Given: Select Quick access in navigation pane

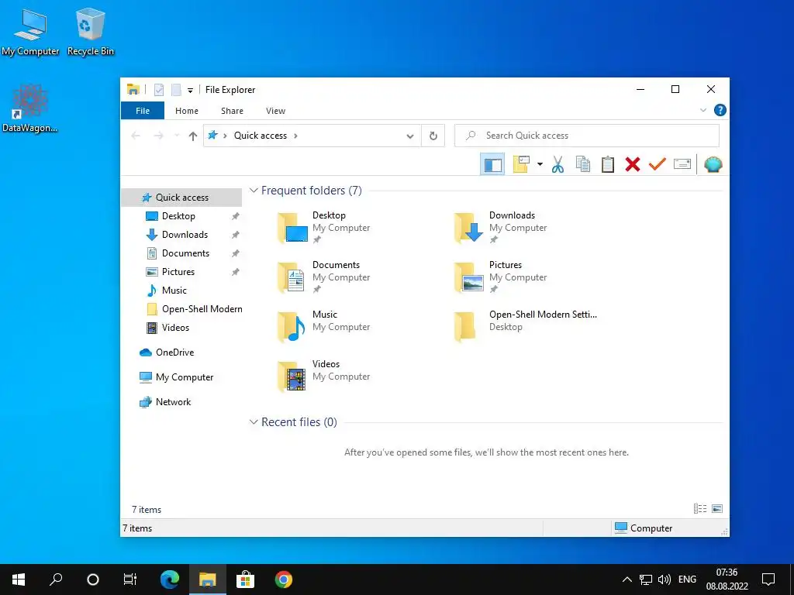Looking at the screenshot, I should coord(181,198).
